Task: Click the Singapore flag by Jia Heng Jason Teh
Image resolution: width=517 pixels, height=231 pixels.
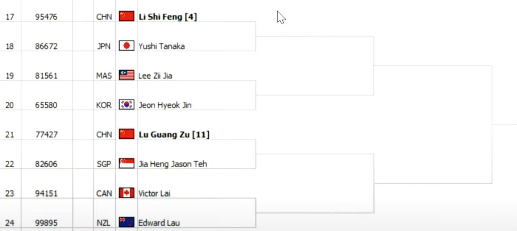Action: coord(127,163)
